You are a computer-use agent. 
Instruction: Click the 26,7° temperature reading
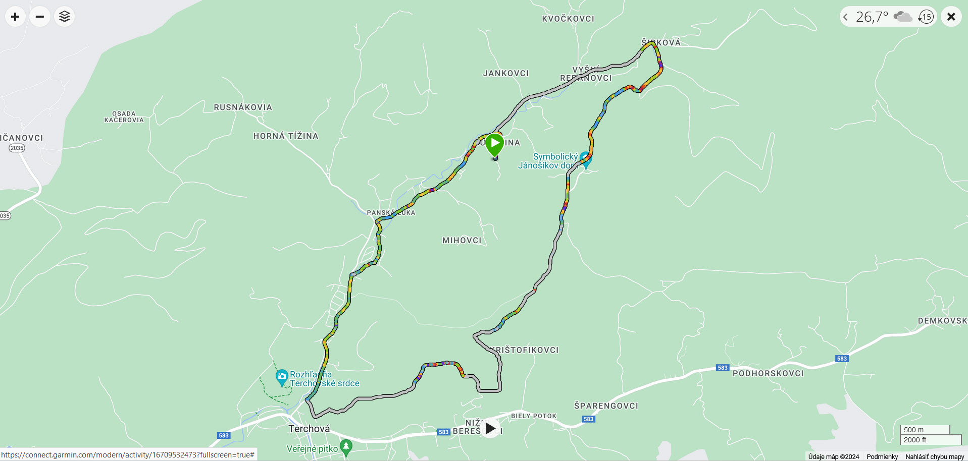(872, 17)
